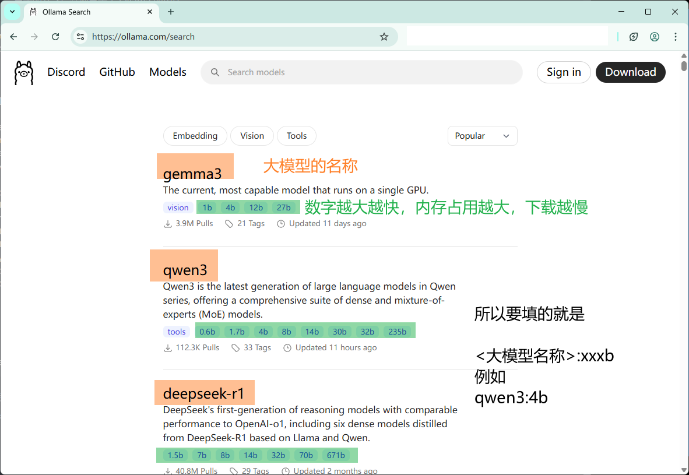Reload the Ollama search page
Viewport: 689px width, 475px height.
55,37
